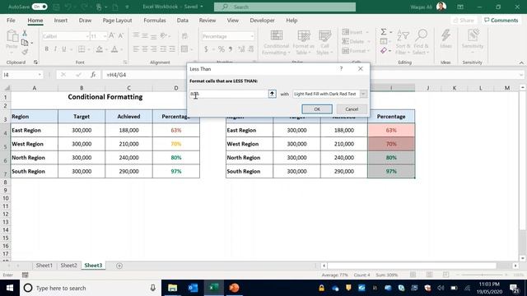Select the Sheet1 tab
This screenshot has height=296, width=527.
pos(44,266)
